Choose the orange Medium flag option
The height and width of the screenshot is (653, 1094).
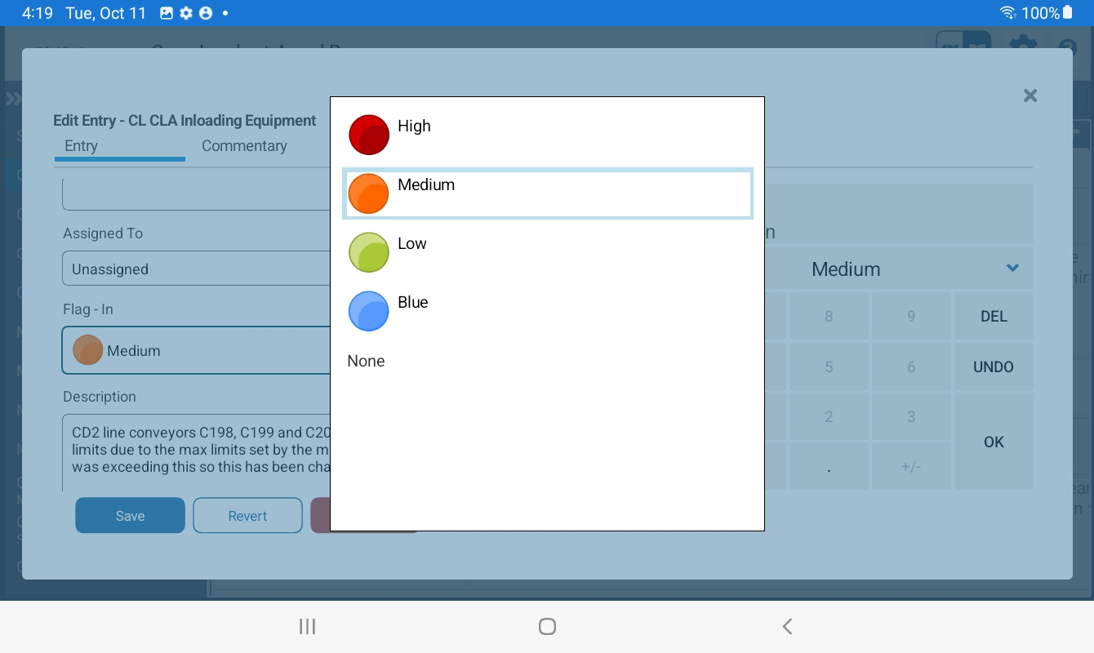click(x=547, y=194)
